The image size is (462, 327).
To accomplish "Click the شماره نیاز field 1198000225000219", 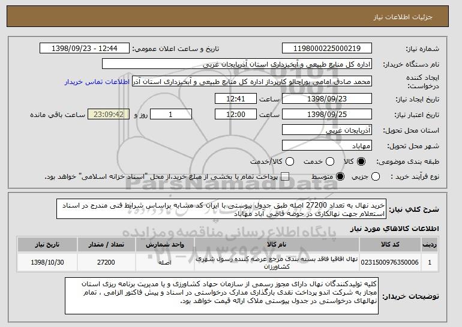I will (x=327, y=49).
